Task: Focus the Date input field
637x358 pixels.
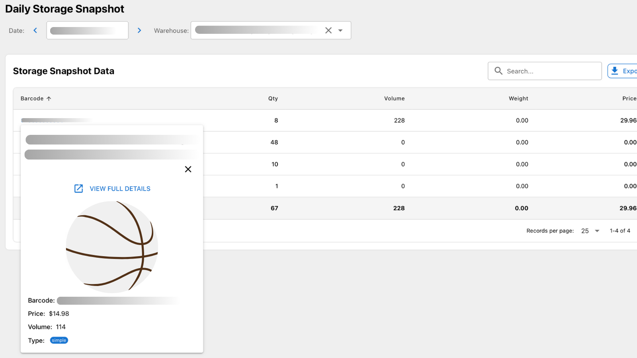Action: (x=87, y=30)
